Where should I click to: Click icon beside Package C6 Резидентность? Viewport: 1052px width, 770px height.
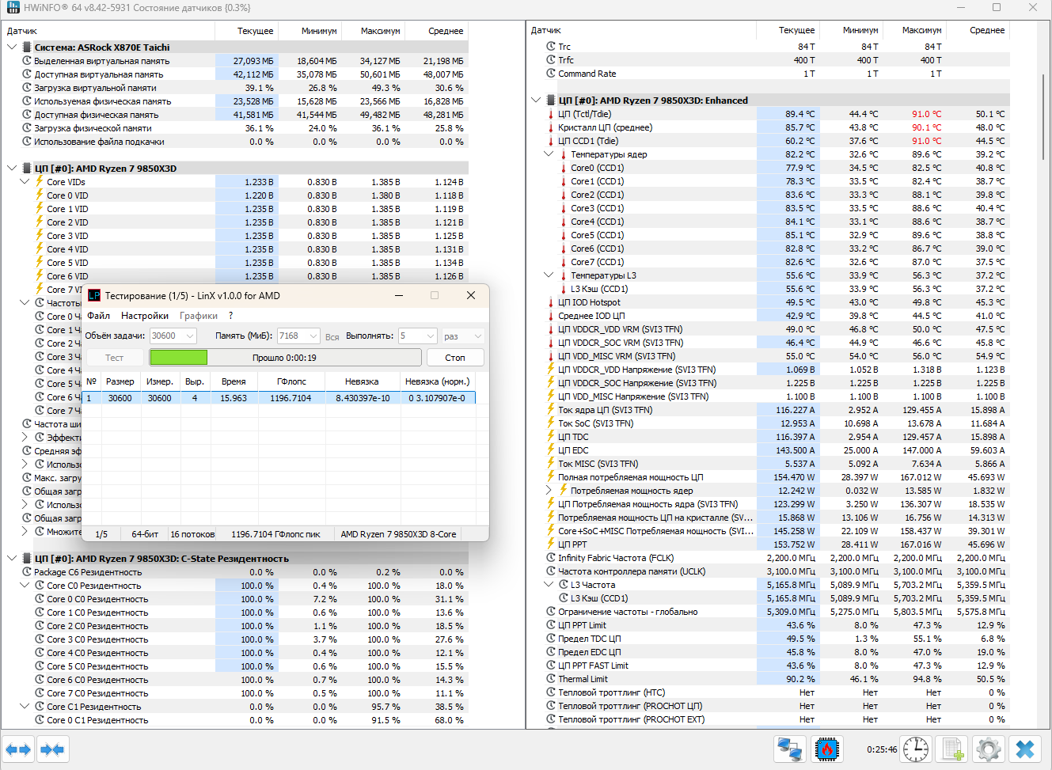tap(27, 572)
